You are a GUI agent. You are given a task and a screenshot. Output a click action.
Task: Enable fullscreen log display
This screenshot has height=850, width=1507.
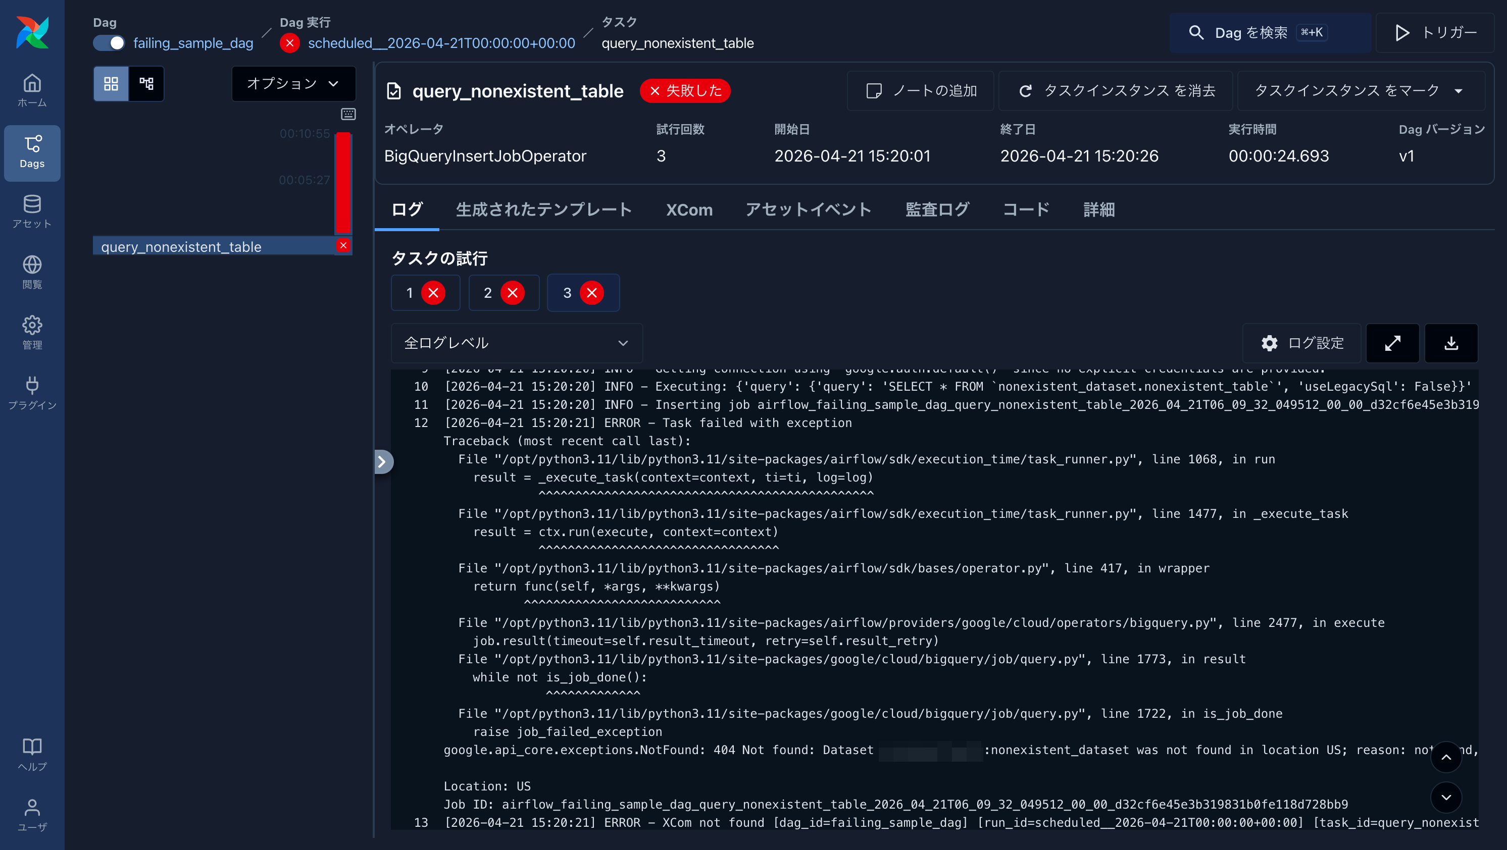coord(1392,343)
